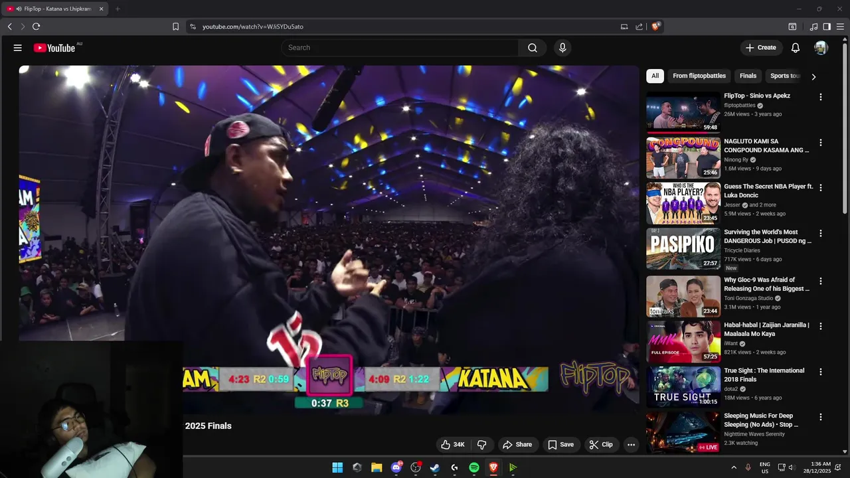850x478 pixels.
Task: Open options for True Sight International 2018
Action: click(820, 372)
